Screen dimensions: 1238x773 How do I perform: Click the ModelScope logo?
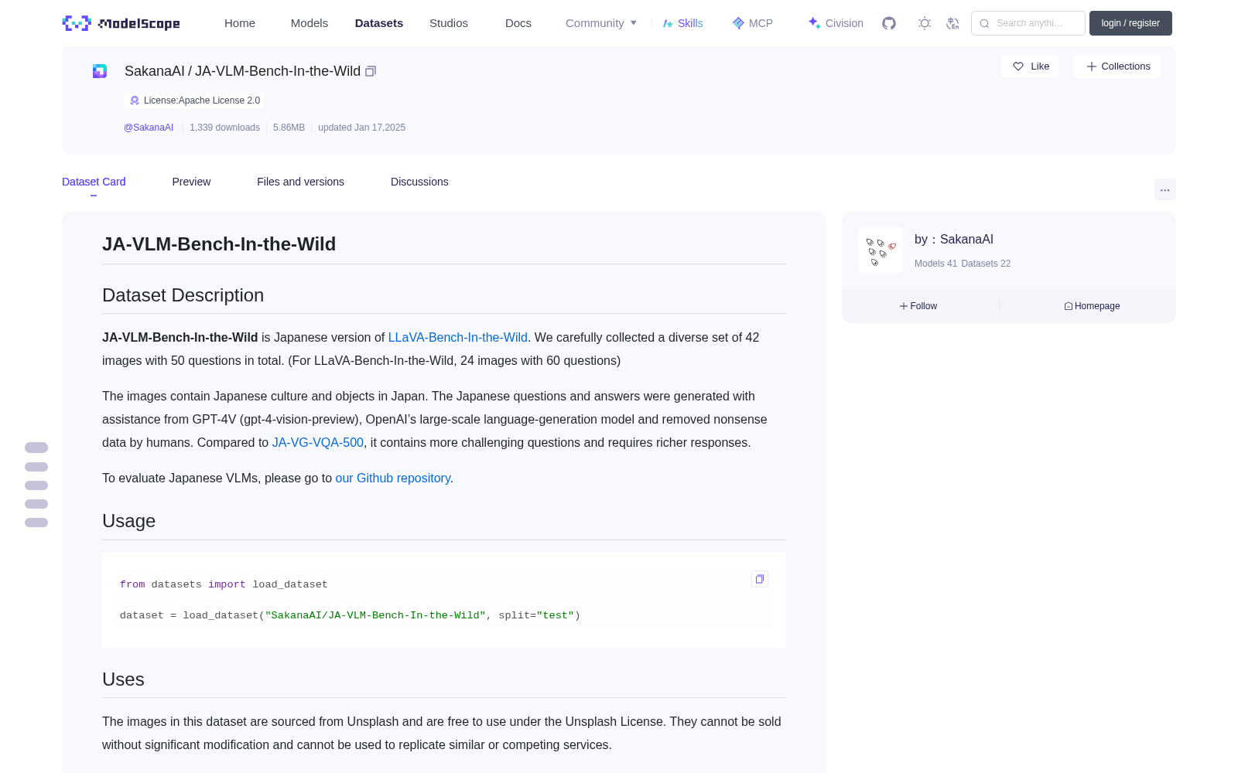pyautogui.click(x=121, y=23)
